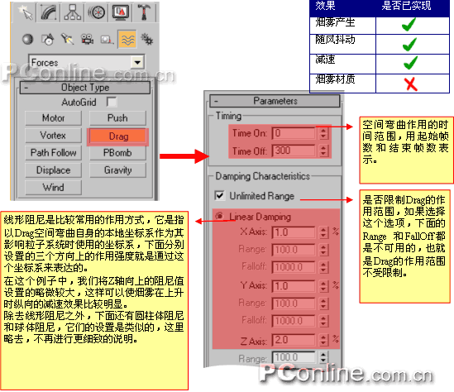Open the Modify command panel tab
Screen dimensions: 454x392
[x=48, y=12]
